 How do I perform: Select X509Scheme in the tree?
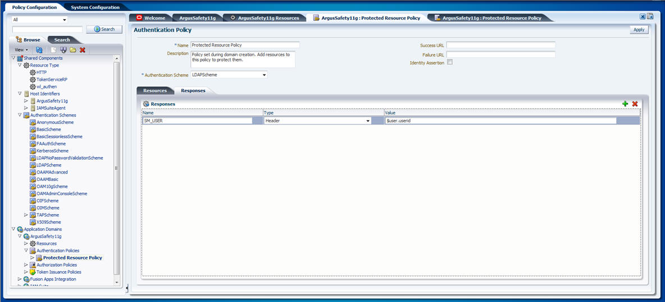[x=49, y=222]
